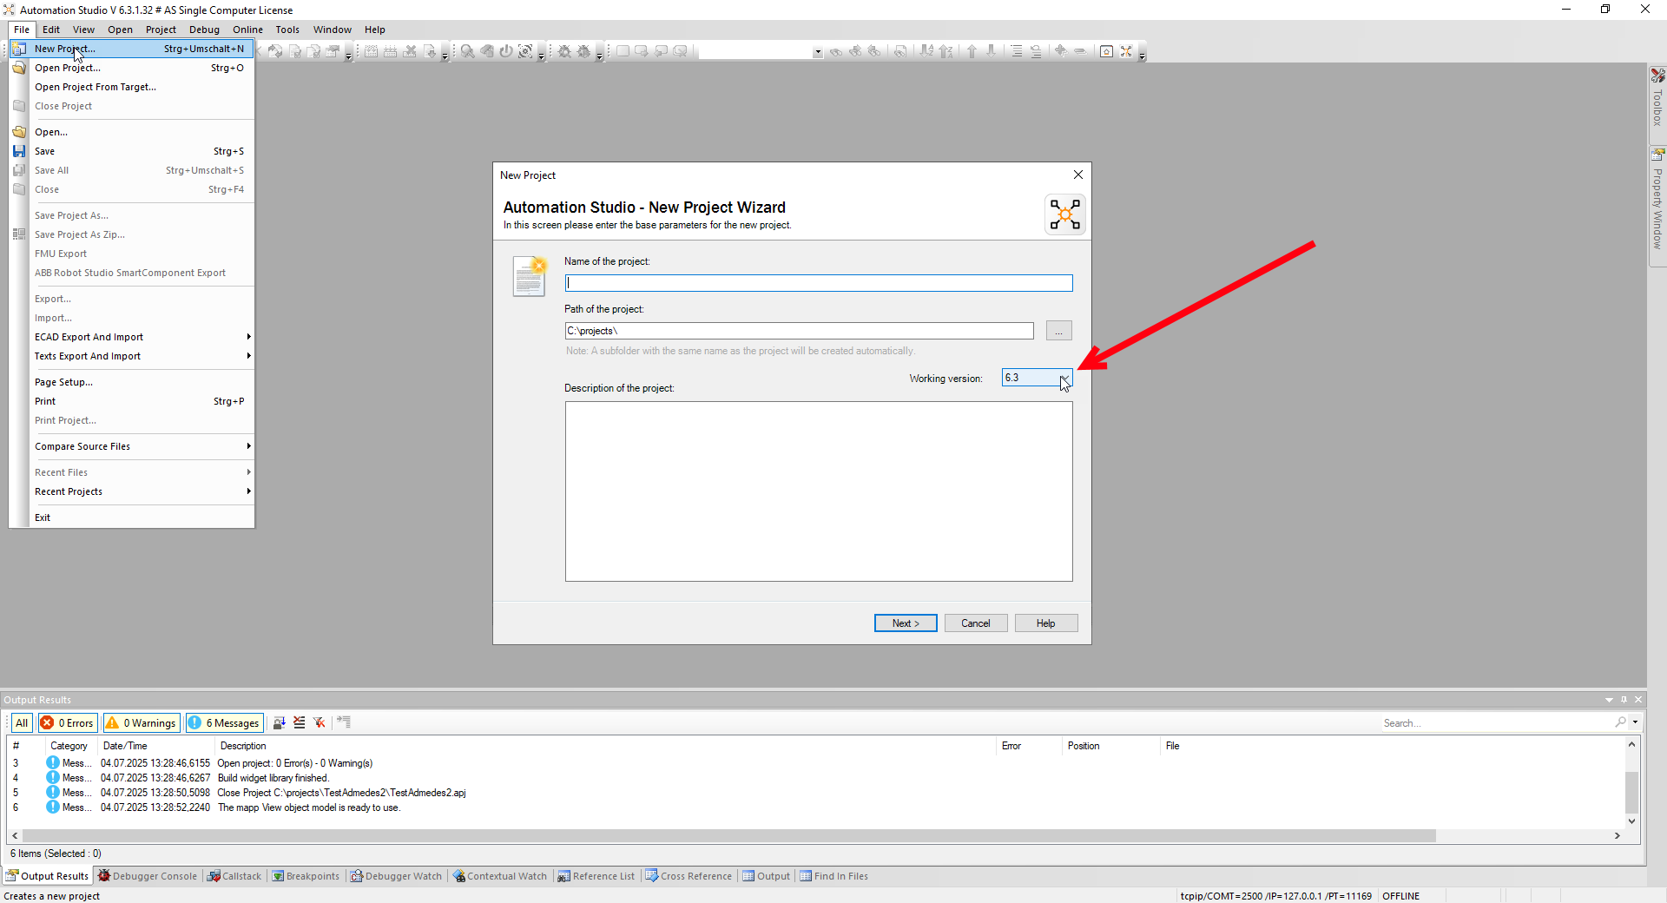Image resolution: width=1667 pixels, height=903 pixels.
Task: Click the clear list icon in Output Results
Action: coord(300,722)
